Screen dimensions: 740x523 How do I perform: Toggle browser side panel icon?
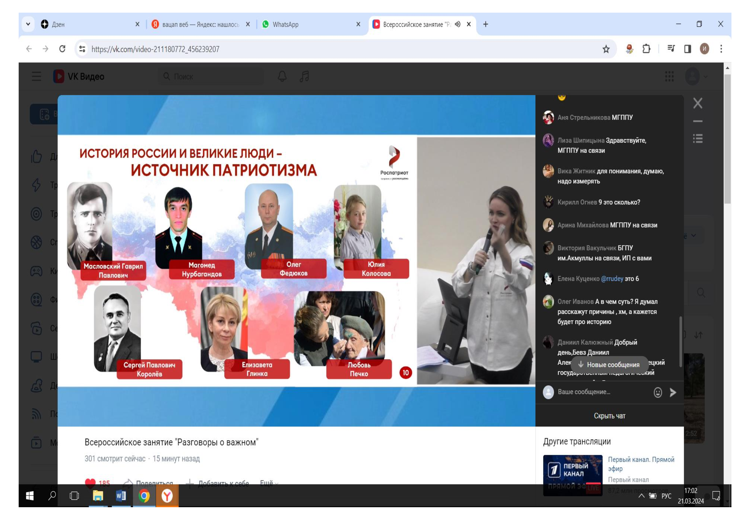687,49
